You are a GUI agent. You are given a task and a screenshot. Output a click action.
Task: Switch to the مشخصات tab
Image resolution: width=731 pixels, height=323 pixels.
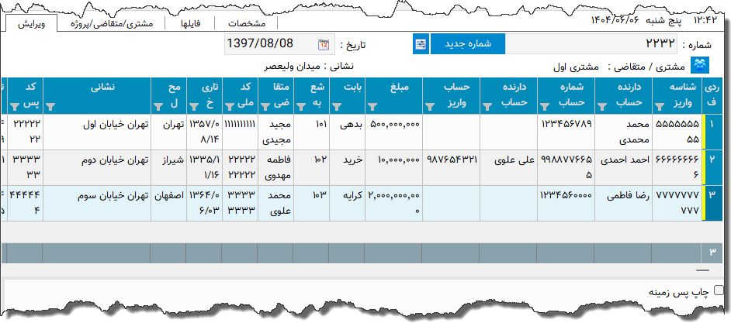tap(247, 24)
